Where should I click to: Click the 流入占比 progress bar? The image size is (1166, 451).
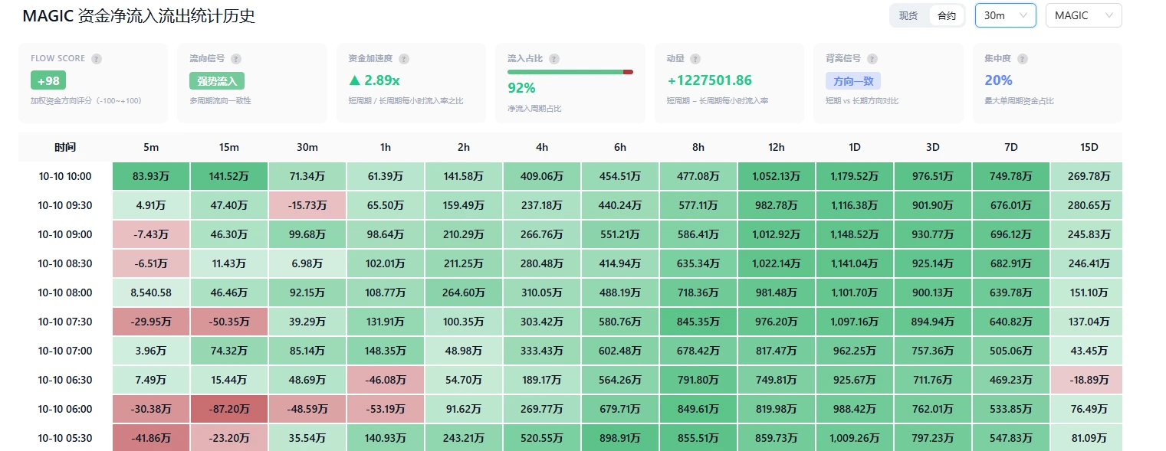coord(570,72)
